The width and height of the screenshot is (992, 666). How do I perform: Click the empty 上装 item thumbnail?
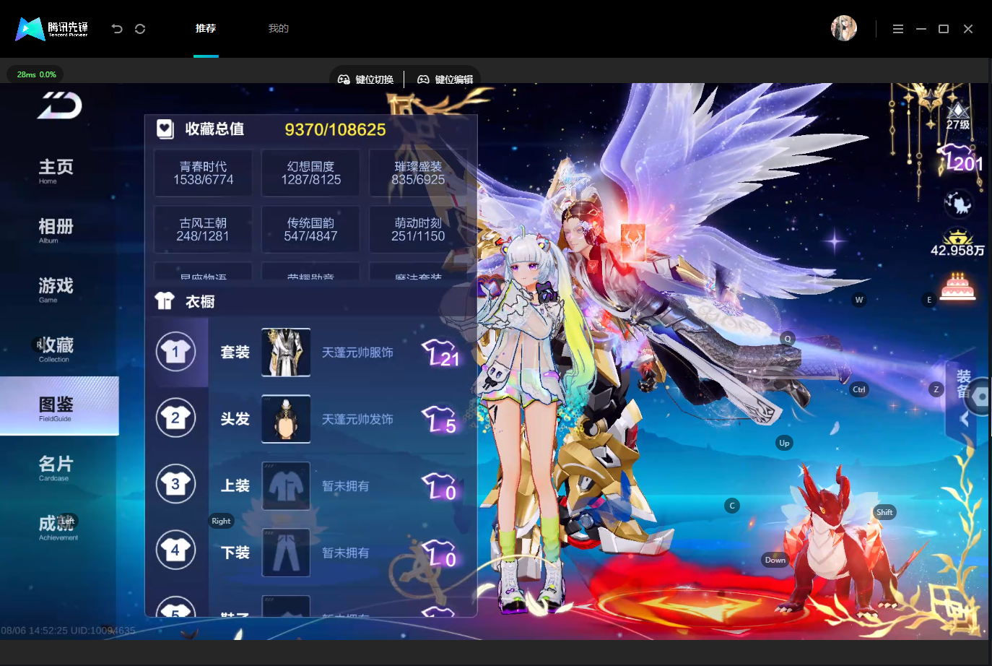tap(286, 486)
